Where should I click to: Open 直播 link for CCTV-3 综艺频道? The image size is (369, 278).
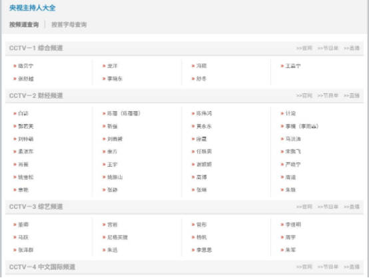[352, 207]
